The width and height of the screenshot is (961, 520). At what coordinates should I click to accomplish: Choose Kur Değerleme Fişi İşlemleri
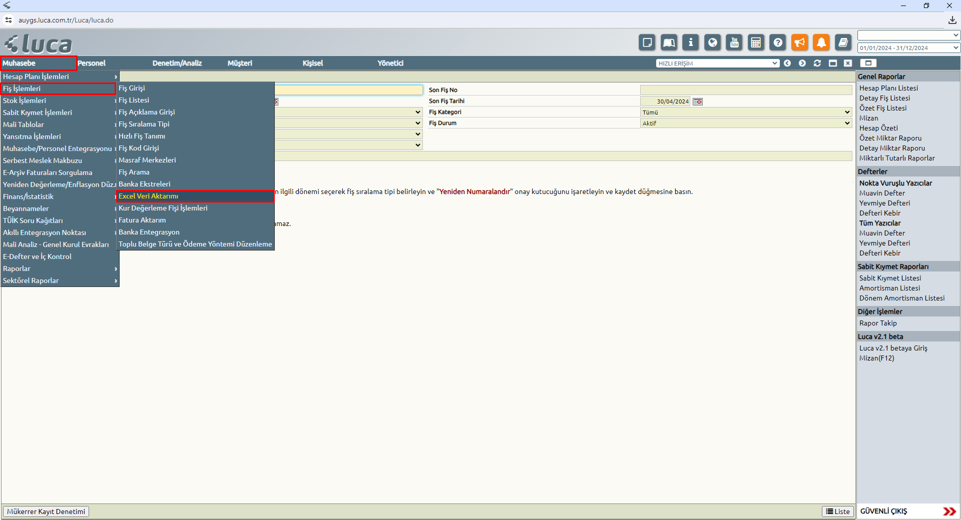pos(195,208)
